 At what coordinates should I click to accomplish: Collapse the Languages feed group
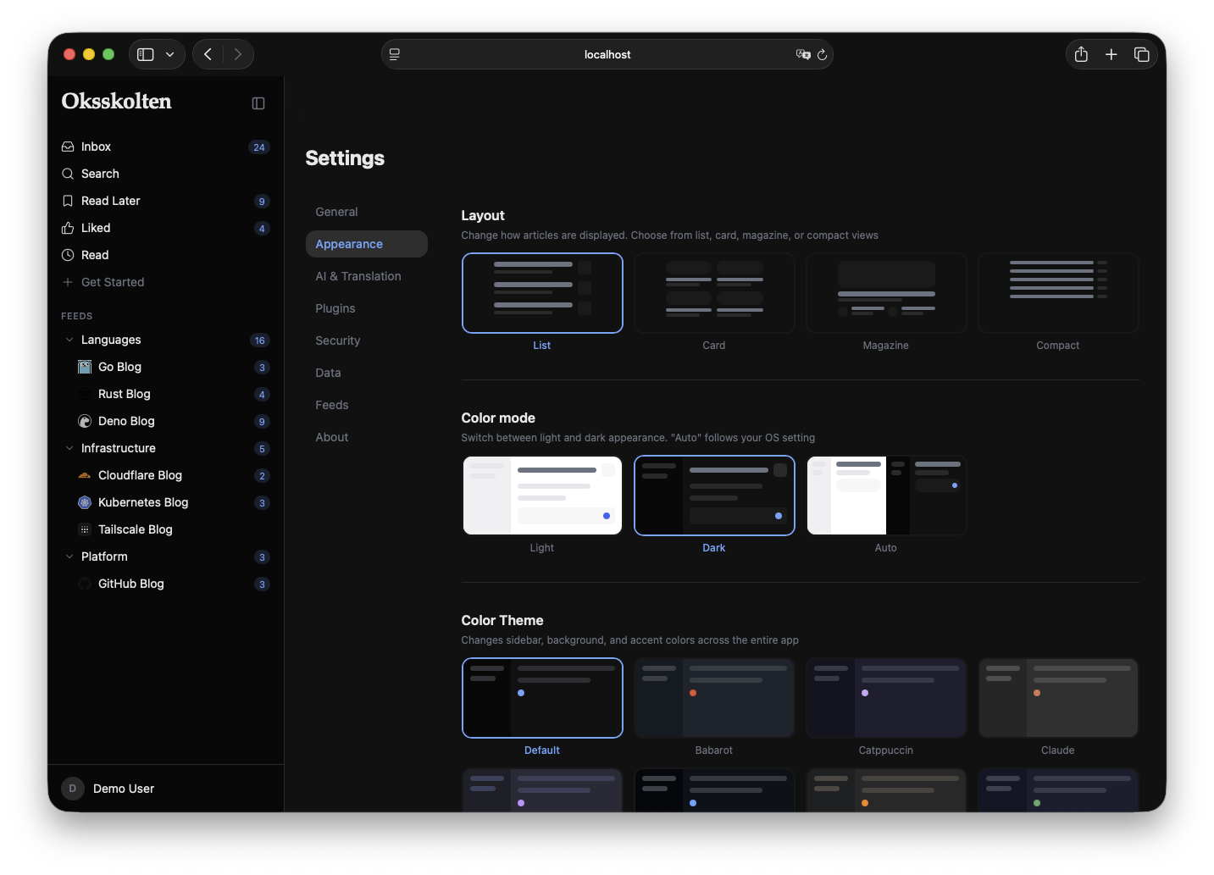[x=69, y=340]
